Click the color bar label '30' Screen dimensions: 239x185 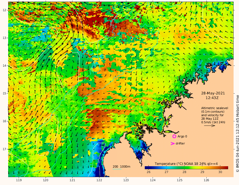click(x=220, y=172)
